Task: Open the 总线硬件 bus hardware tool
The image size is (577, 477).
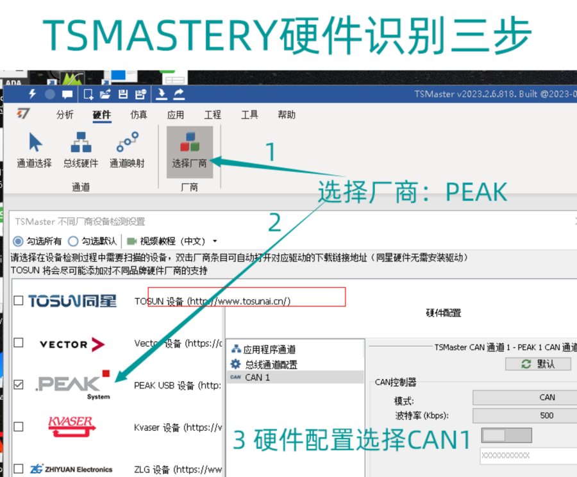Action: (x=81, y=151)
